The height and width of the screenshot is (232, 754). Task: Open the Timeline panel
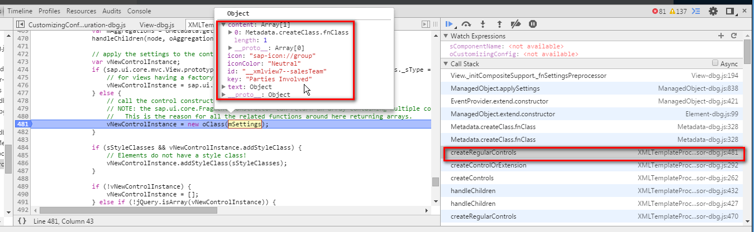pos(20,11)
